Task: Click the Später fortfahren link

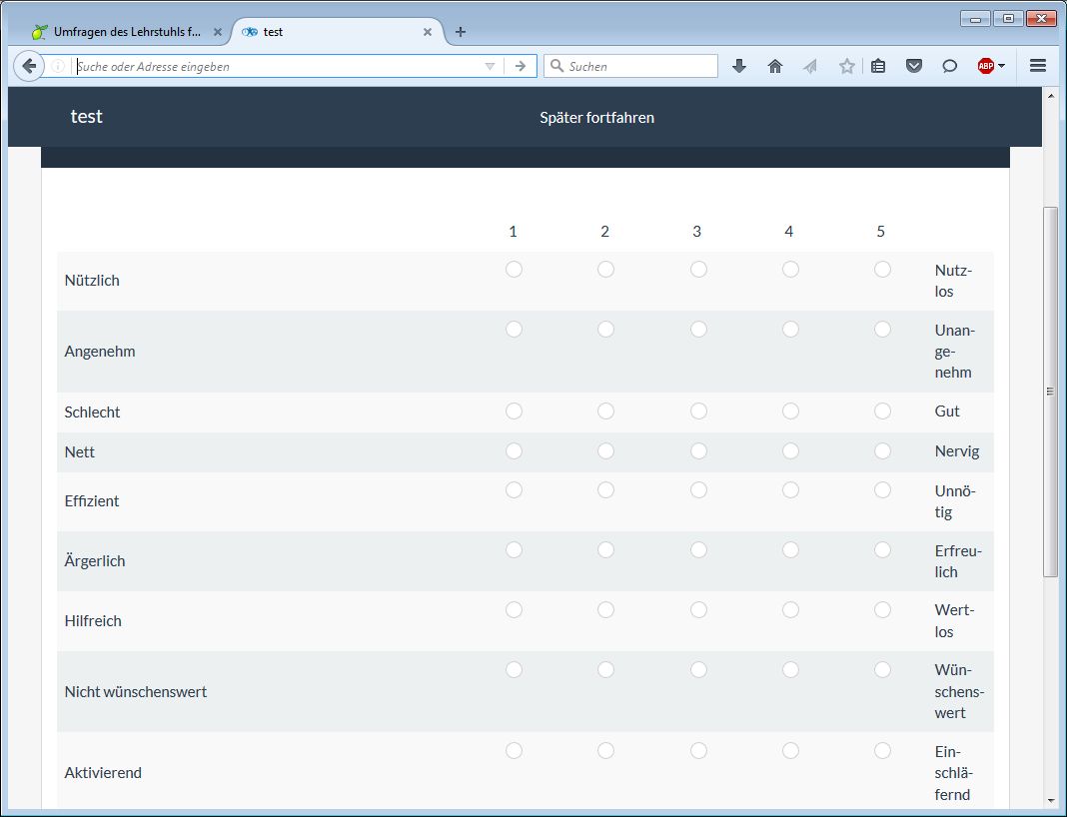Action: [x=596, y=118]
